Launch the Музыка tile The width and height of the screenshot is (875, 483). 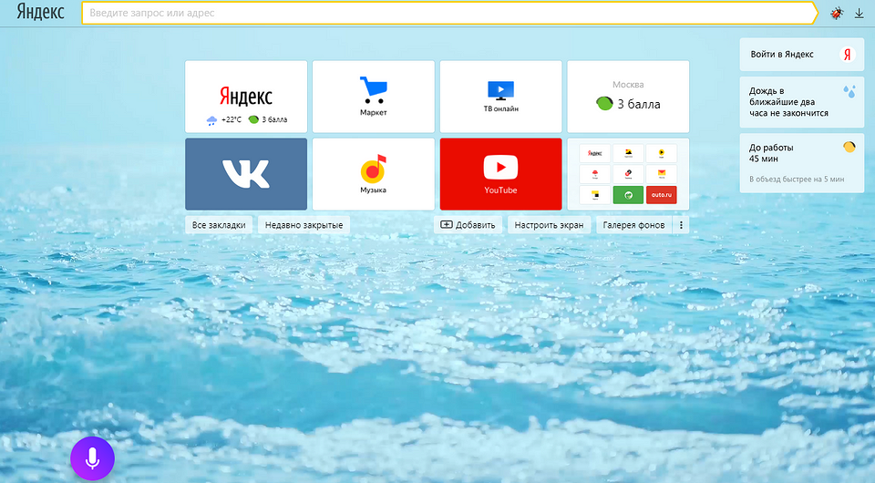tap(373, 174)
